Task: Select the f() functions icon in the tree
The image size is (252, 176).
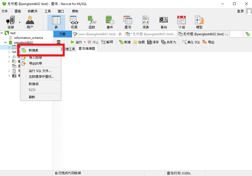Action: (14, 57)
